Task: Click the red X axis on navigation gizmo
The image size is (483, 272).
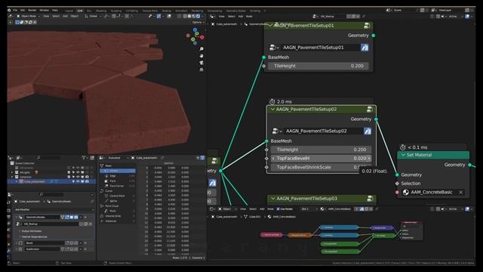Action: 202,37
